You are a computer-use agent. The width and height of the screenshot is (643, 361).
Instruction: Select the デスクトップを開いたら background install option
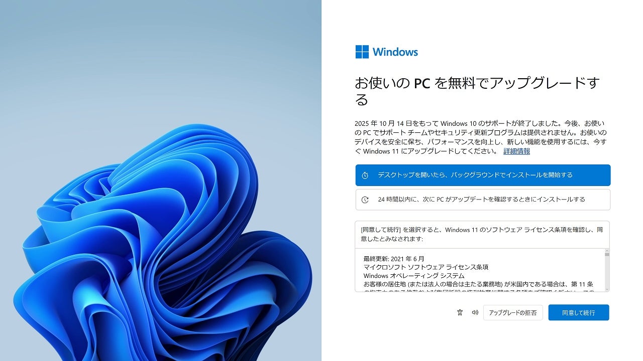483,175
